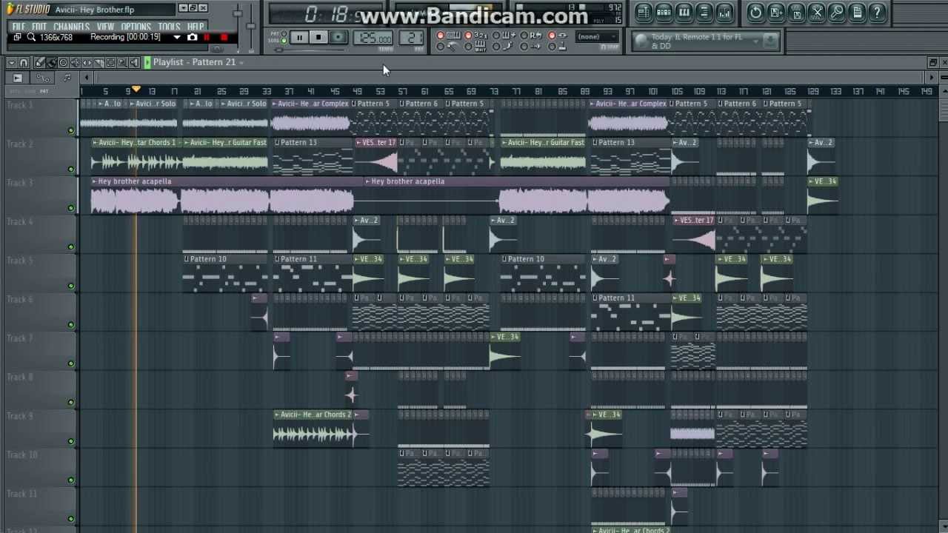
Task: Select the Select tool in playlist toolbar
Action: 111,63
